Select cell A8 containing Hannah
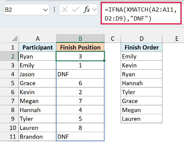This screenshot has height=142, width=184. [37, 110]
